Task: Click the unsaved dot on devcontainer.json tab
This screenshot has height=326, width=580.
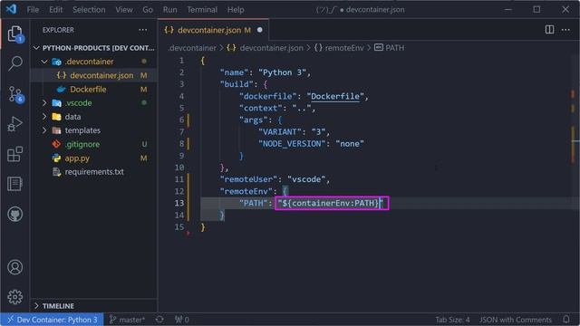Action: [260, 30]
